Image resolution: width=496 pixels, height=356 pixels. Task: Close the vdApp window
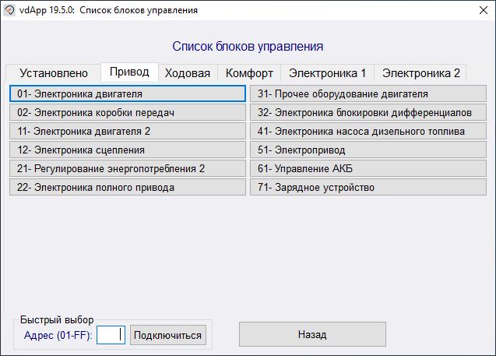[x=477, y=11]
